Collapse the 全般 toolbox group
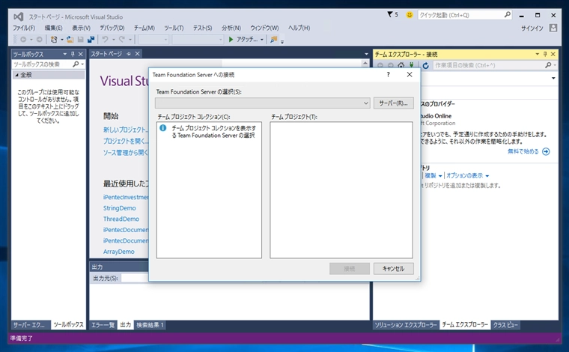 (16, 75)
